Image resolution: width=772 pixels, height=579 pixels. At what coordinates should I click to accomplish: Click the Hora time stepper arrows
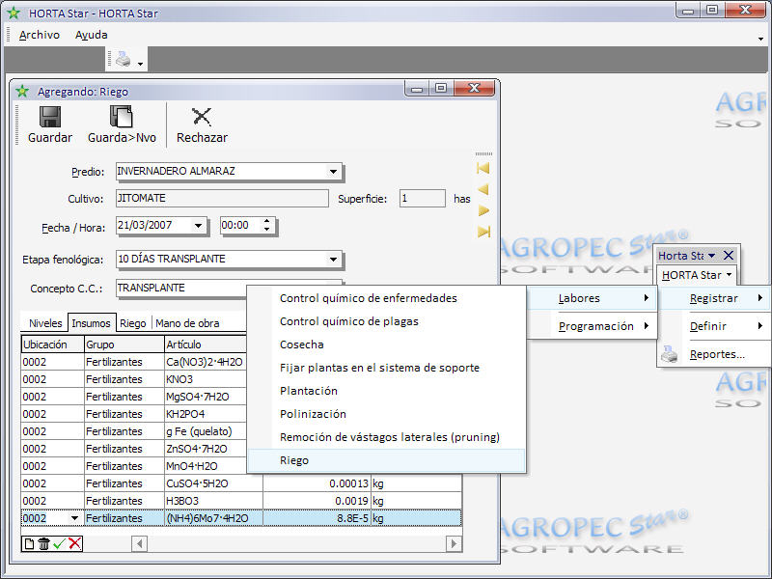click(x=267, y=226)
